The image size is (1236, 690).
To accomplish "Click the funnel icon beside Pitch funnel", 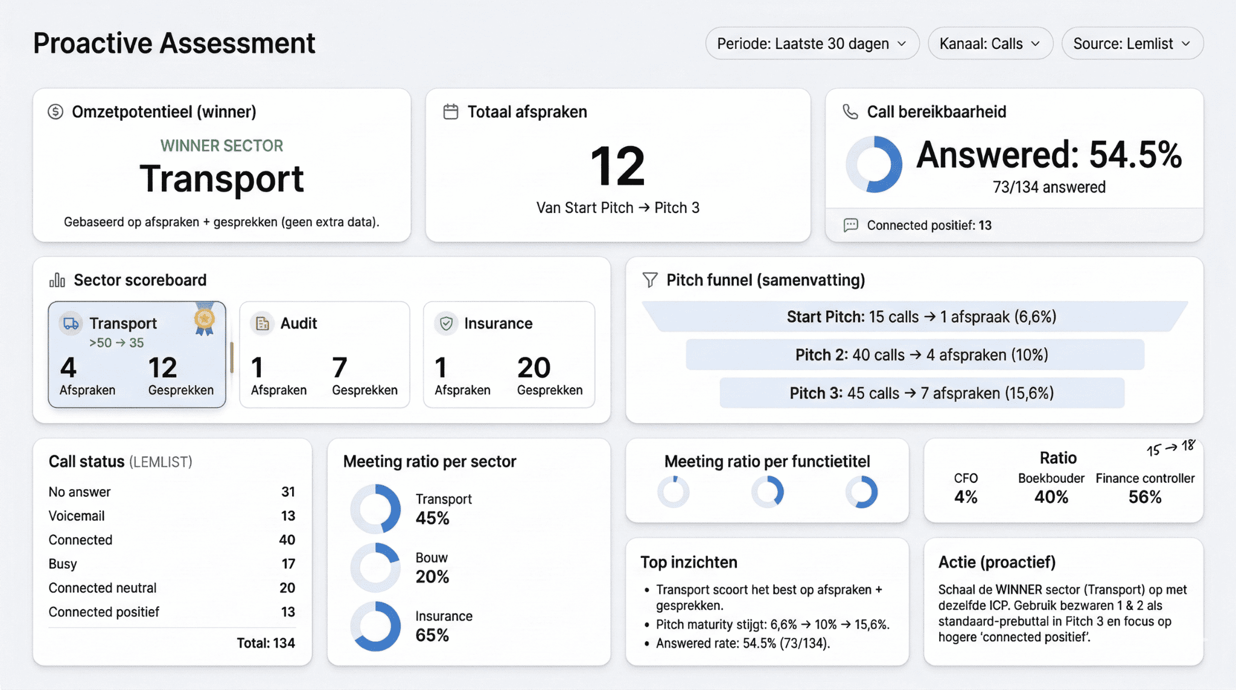I will (650, 280).
